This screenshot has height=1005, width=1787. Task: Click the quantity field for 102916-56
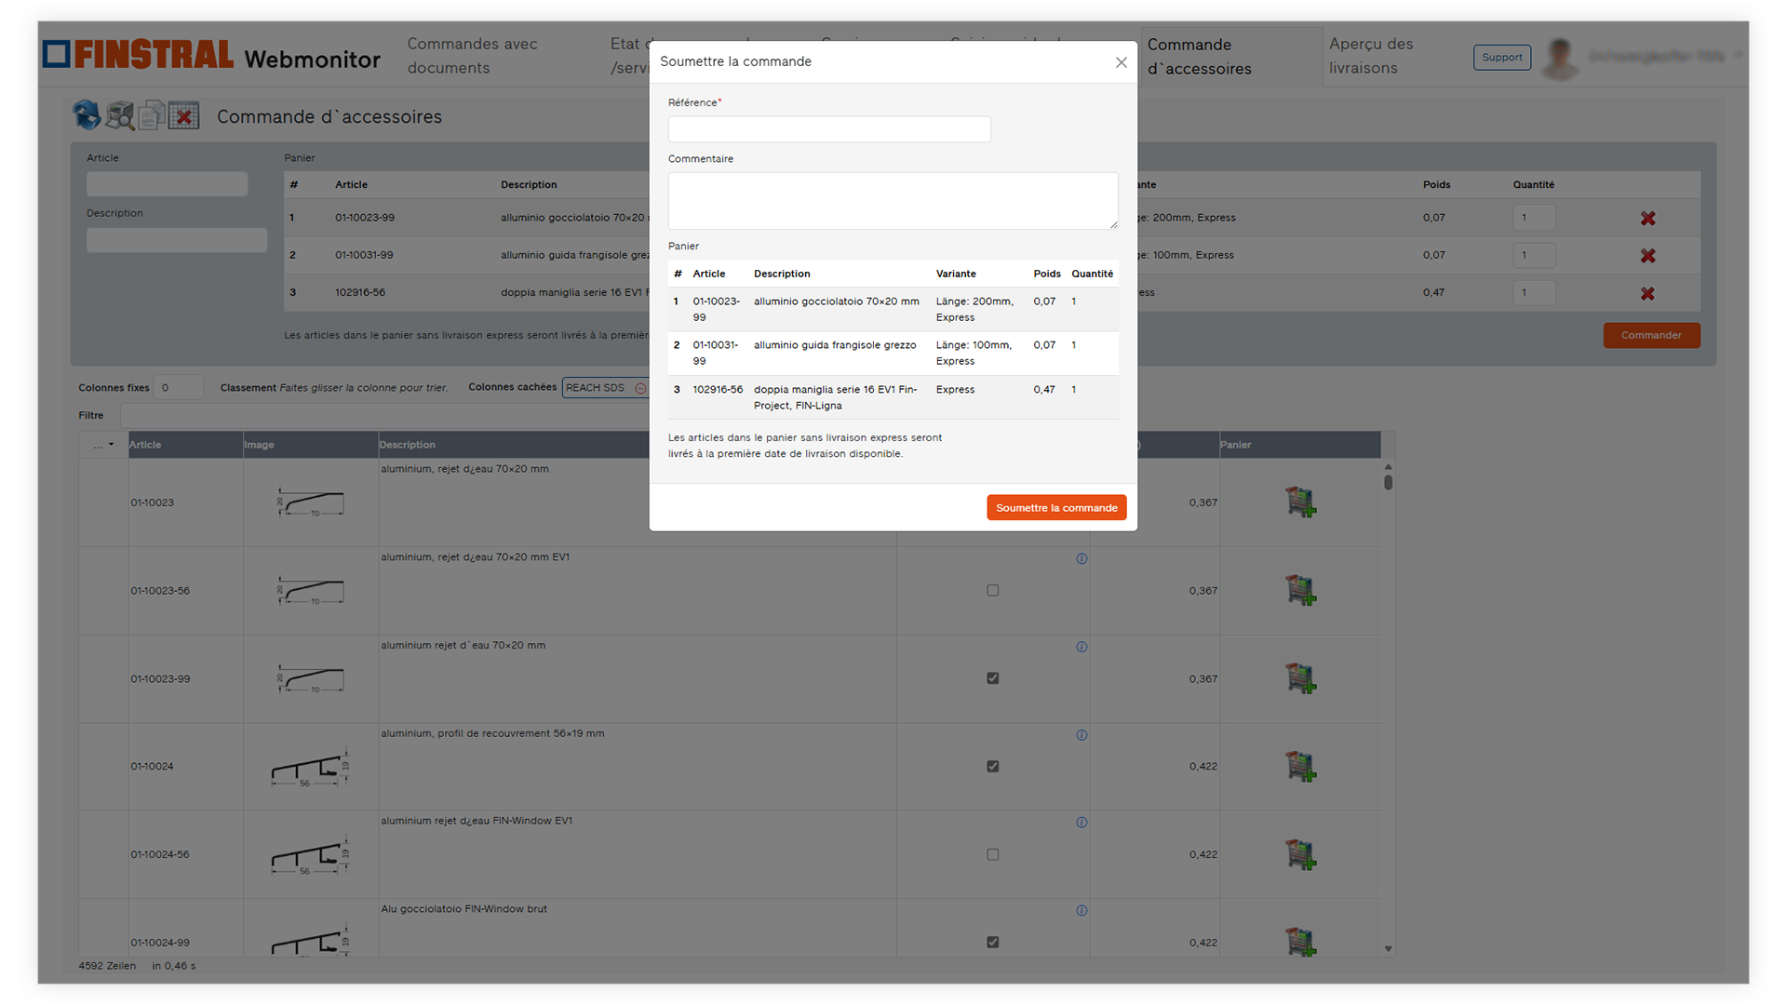(1534, 292)
